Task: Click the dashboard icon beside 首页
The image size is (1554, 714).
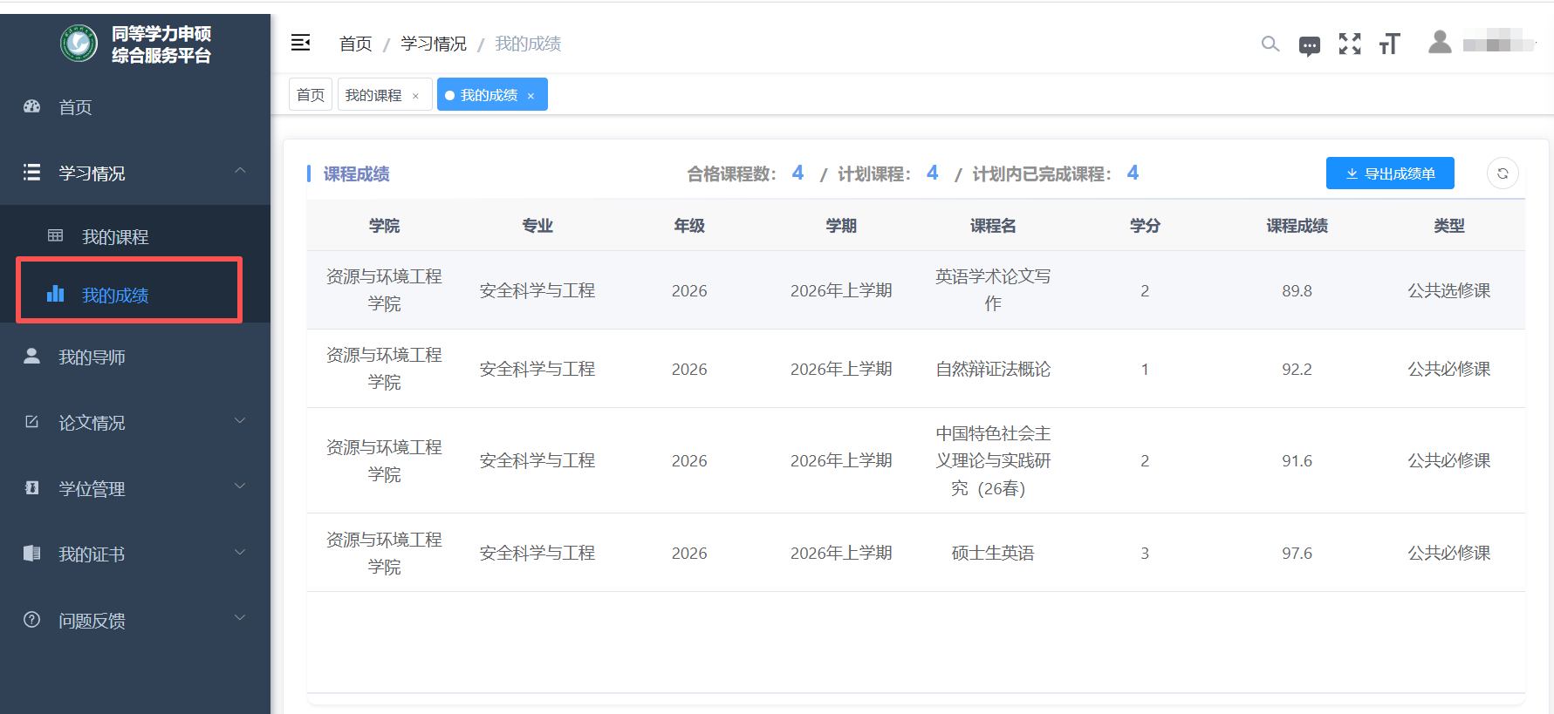Action: pyautogui.click(x=32, y=106)
